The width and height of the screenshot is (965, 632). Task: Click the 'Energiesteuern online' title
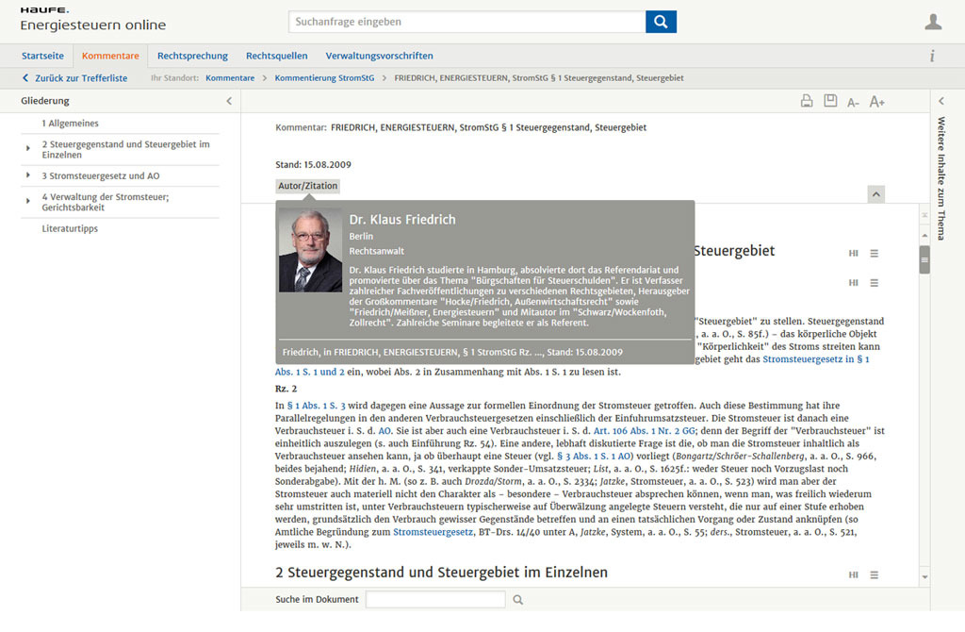(x=93, y=25)
